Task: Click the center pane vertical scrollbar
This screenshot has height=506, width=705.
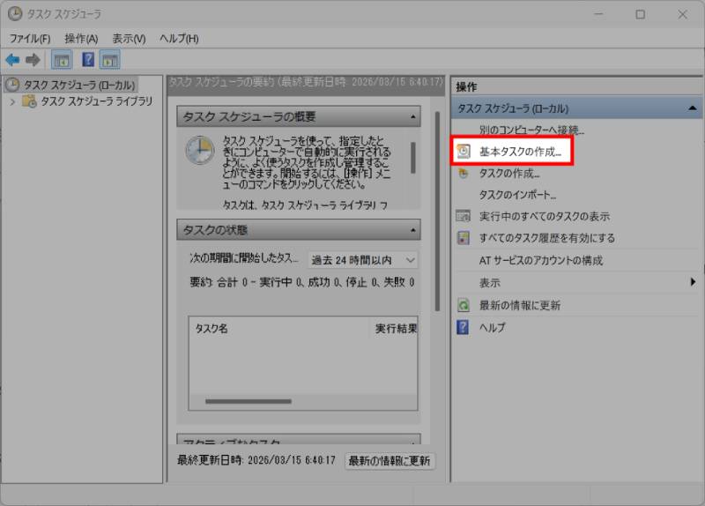Action: (437, 211)
